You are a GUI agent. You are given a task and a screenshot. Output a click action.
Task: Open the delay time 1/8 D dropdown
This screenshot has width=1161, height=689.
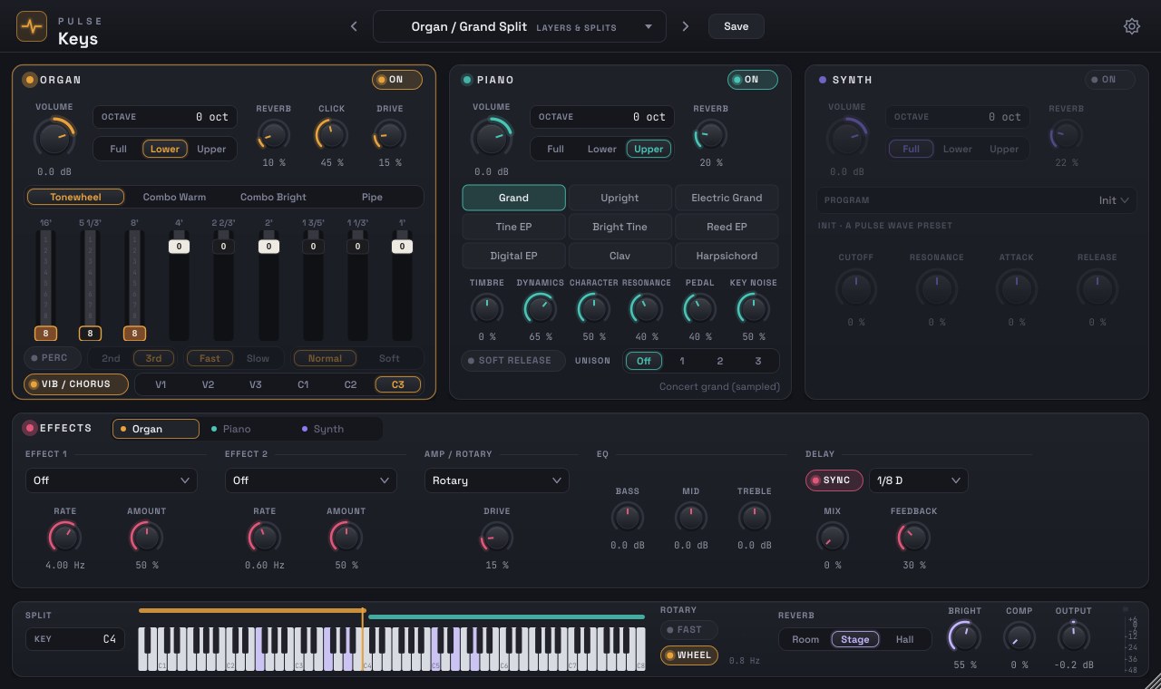coord(919,480)
